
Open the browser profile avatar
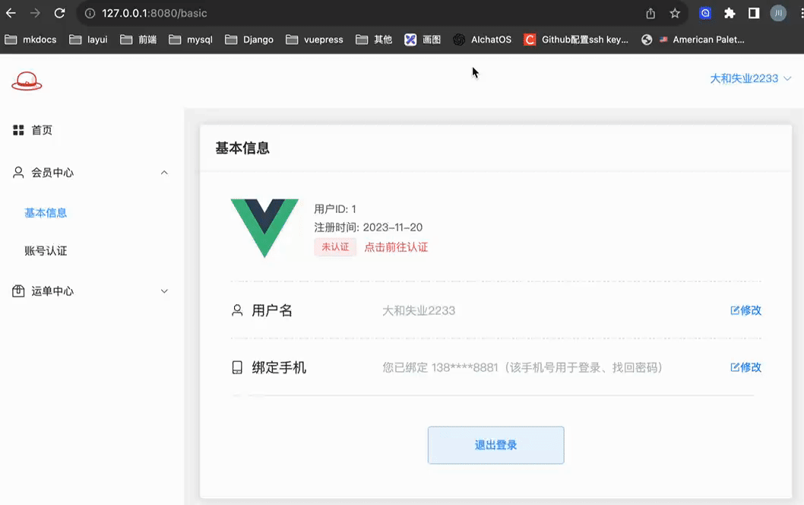[778, 13]
